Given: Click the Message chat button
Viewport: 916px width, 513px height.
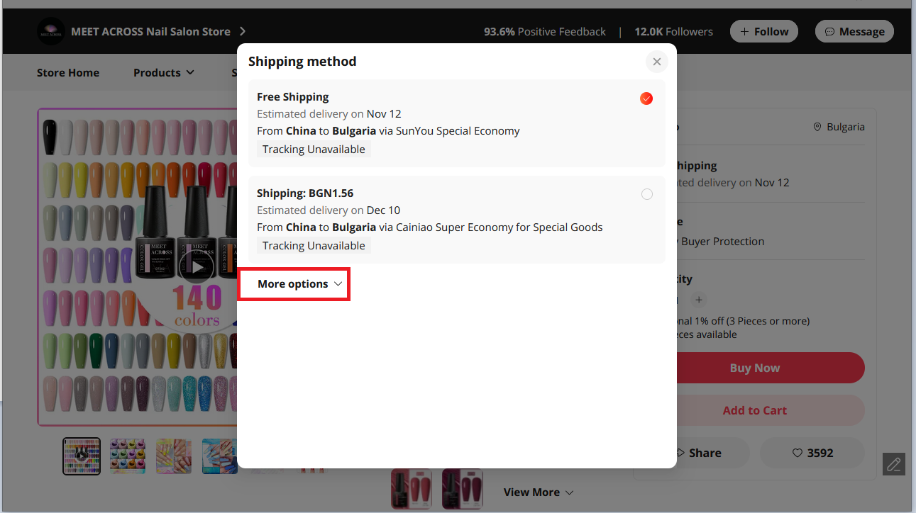Looking at the screenshot, I should click(x=854, y=31).
